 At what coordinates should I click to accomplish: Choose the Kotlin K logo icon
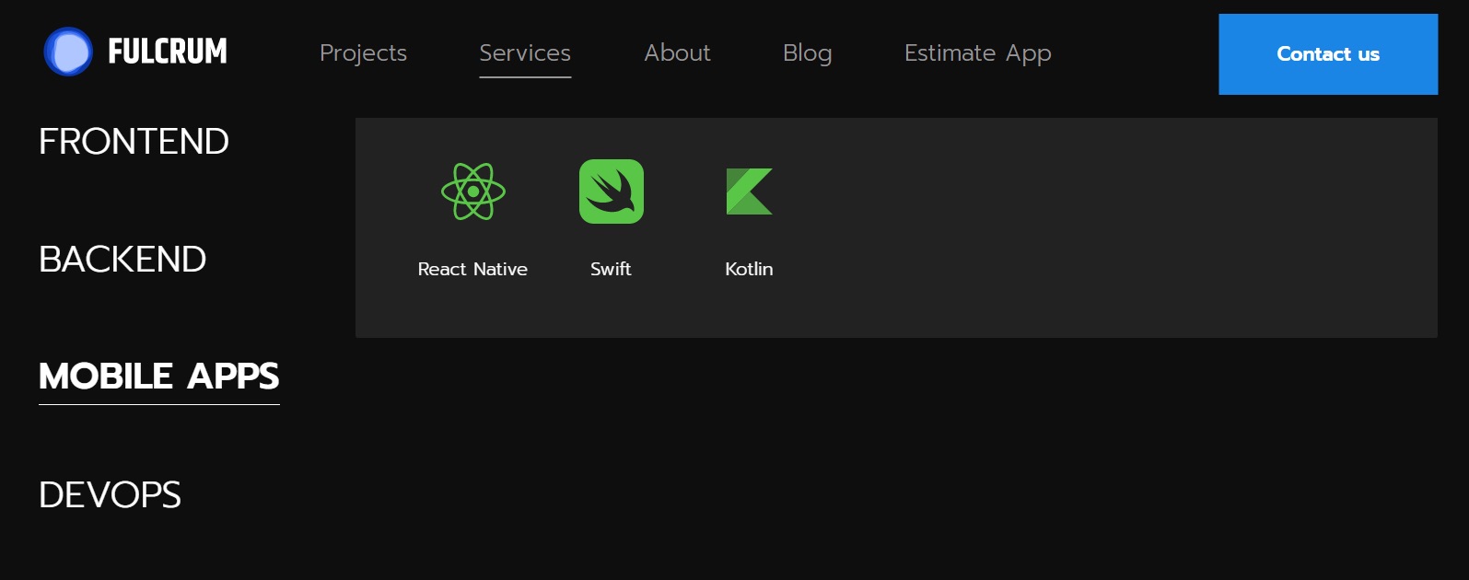click(750, 191)
